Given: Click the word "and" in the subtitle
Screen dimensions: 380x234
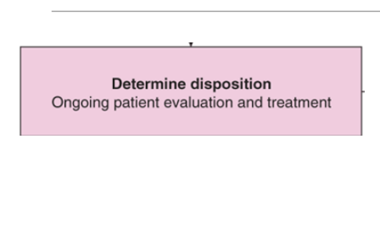Looking at the screenshot, I should click(250, 102).
